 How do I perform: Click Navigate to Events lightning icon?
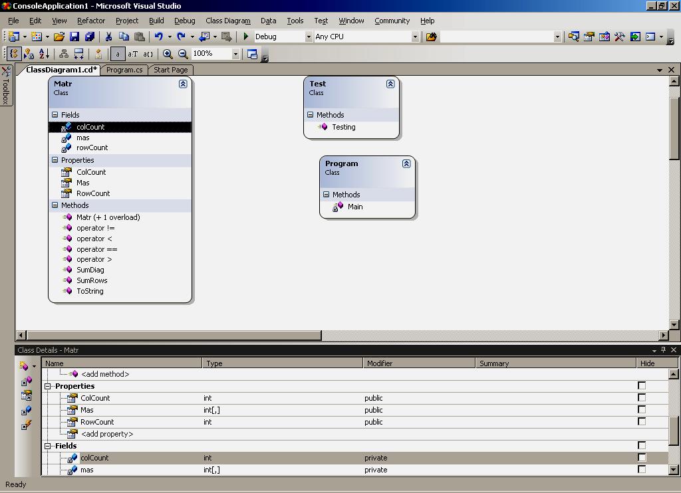(x=27, y=425)
